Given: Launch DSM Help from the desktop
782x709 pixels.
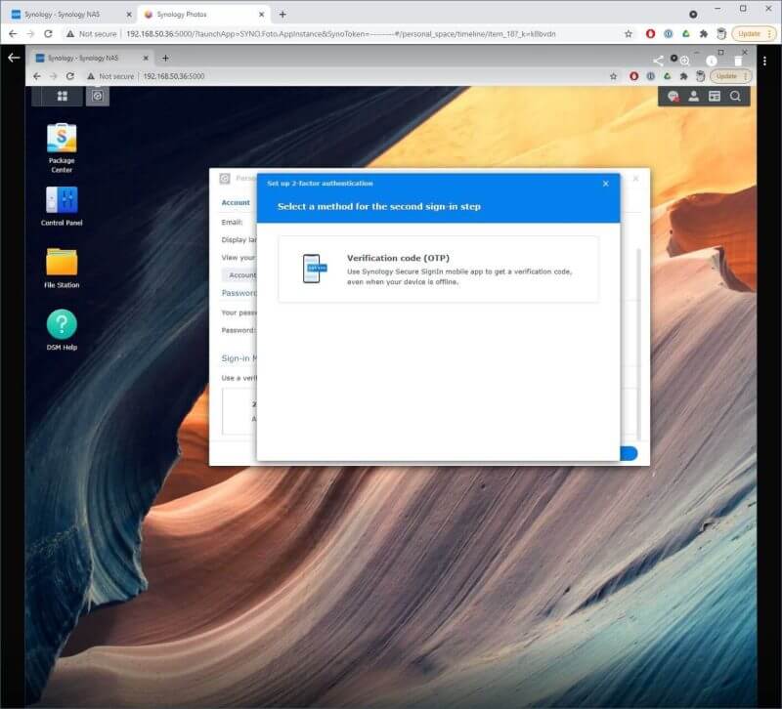Looking at the screenshot, I should pos(60,324).
